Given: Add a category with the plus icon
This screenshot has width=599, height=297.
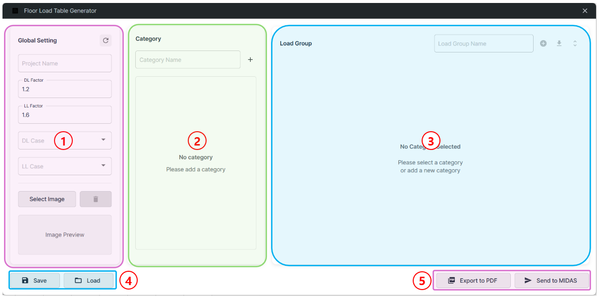Looking at the screenshot, I should click(250, 60).
